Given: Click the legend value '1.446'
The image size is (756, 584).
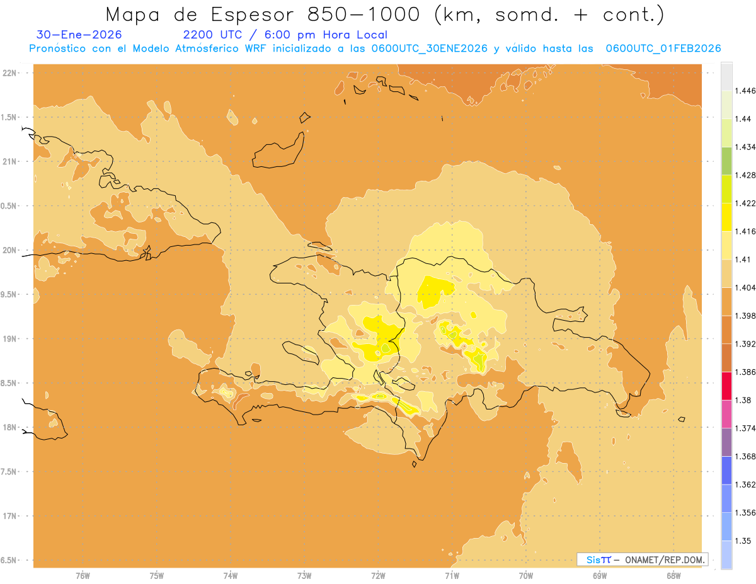Looking at the screenshot, I should 745,91.
